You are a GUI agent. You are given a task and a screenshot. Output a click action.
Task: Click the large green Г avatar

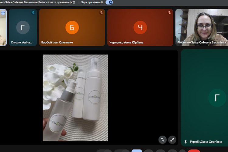tap(217, 98)
